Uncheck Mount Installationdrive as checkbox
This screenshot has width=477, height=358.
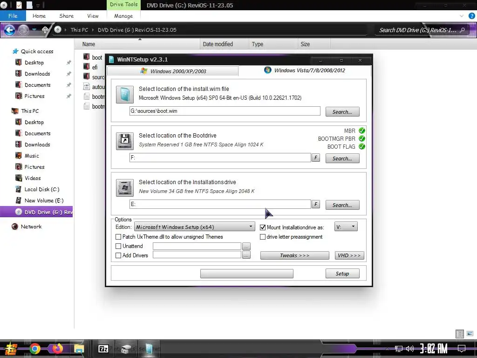pos(263,227)
